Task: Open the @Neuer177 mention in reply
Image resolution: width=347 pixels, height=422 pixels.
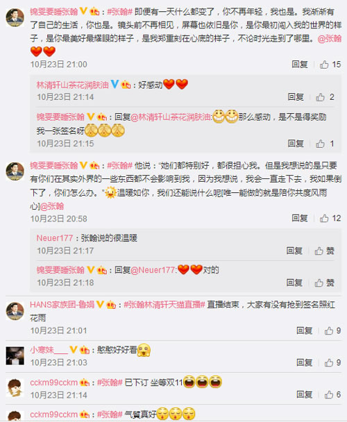Action: pos(153,270)
